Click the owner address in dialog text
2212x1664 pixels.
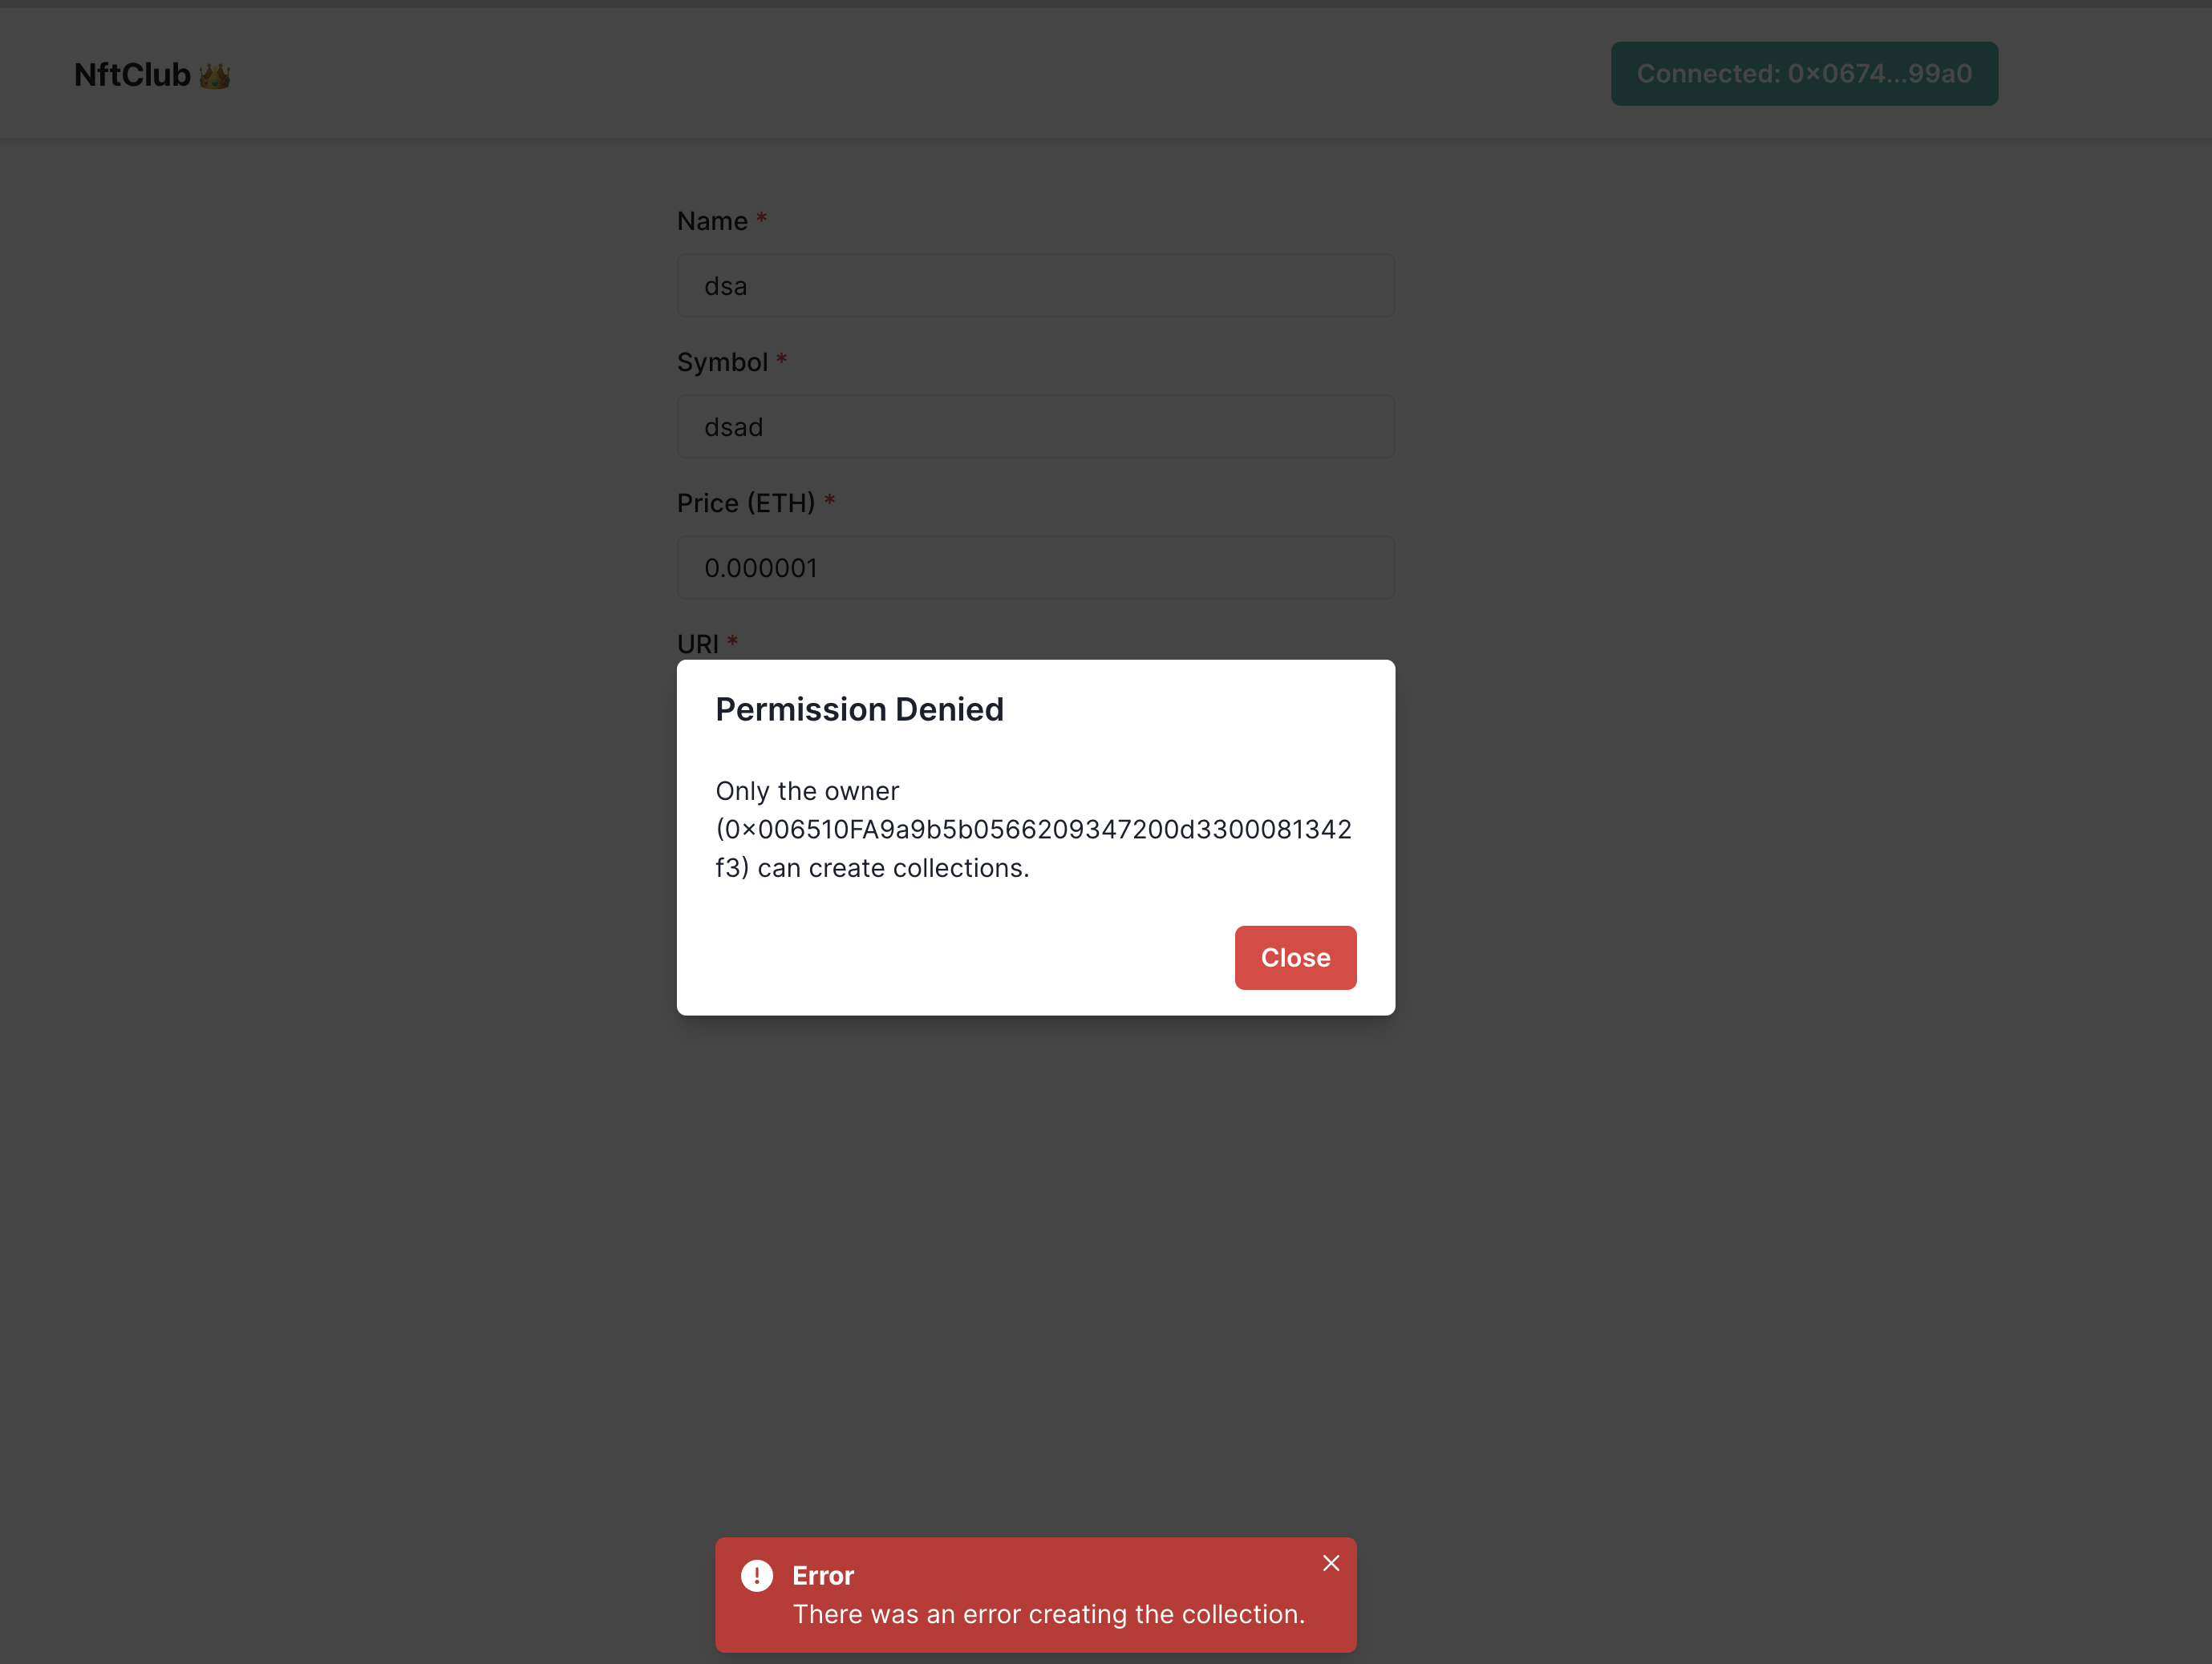(1034, 830)
